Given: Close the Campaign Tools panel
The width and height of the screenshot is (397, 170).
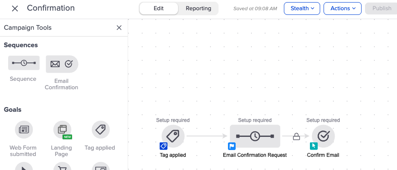Looking at the screenshot, I should 119,28.
